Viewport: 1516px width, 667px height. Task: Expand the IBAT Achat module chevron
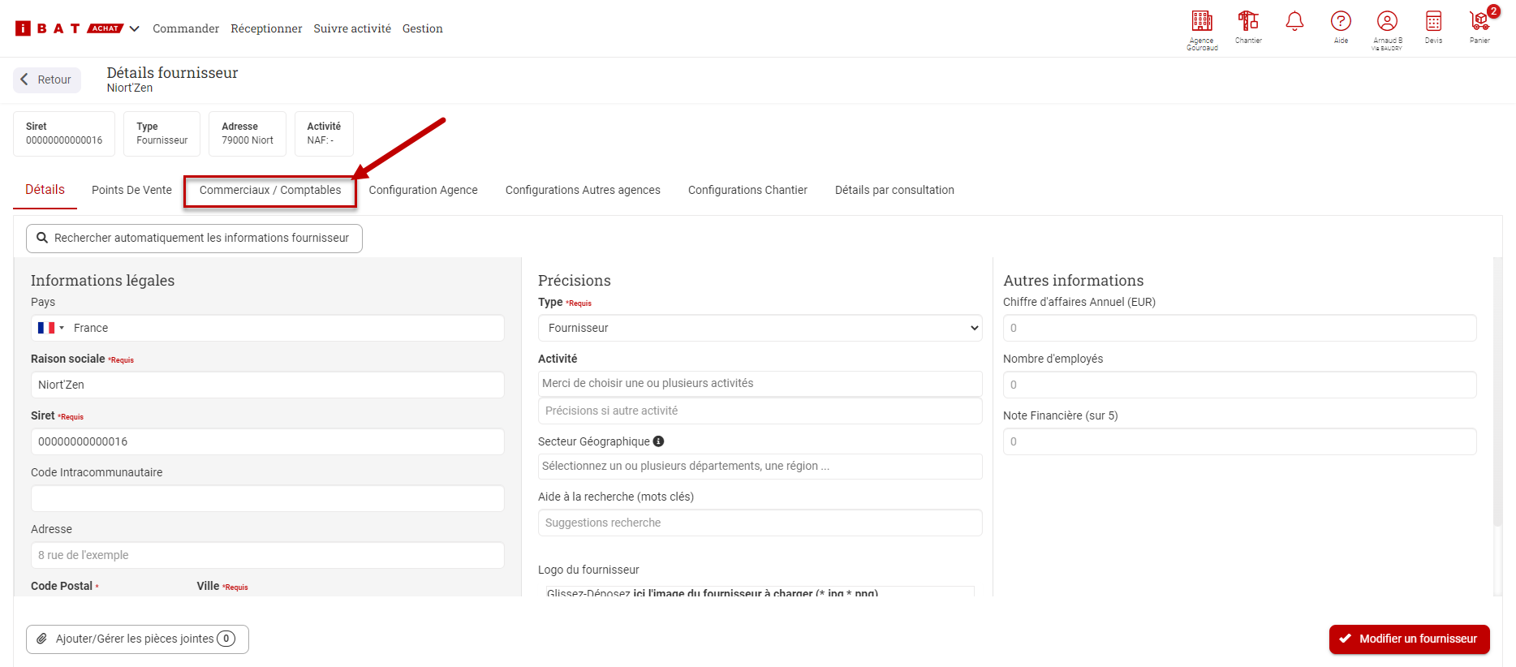[x=135, y=29]
